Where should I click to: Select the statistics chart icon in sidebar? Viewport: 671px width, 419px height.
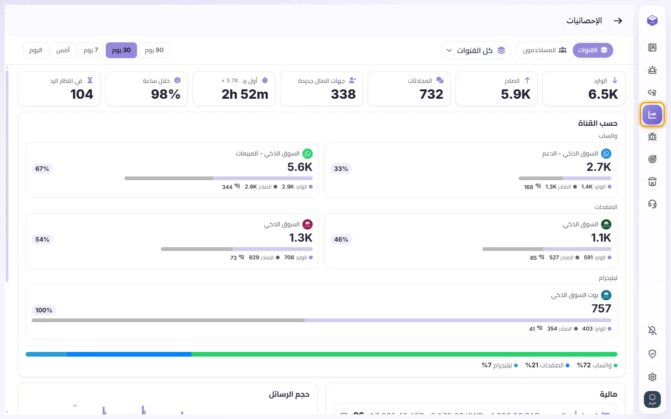click(652, 115)
